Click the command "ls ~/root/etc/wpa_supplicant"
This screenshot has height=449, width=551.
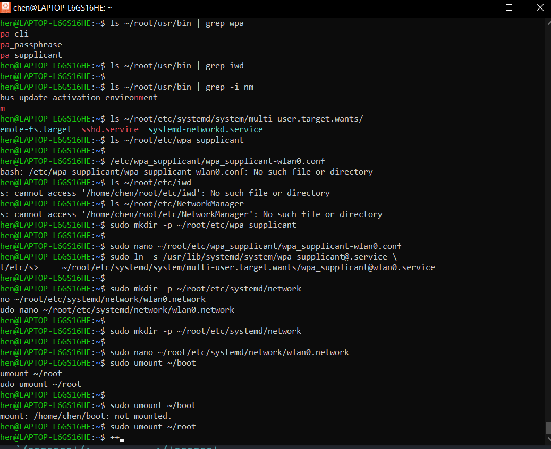[x=177, y=140]
